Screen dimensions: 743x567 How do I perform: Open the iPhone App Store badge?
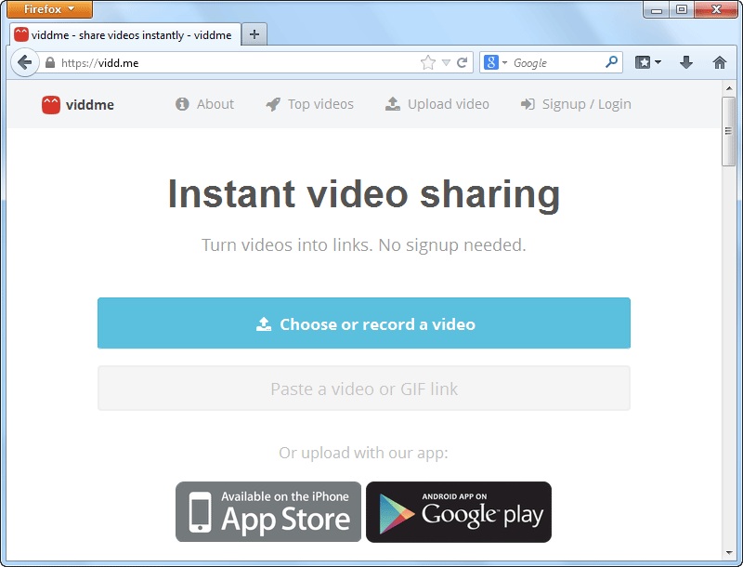point(268,511)
